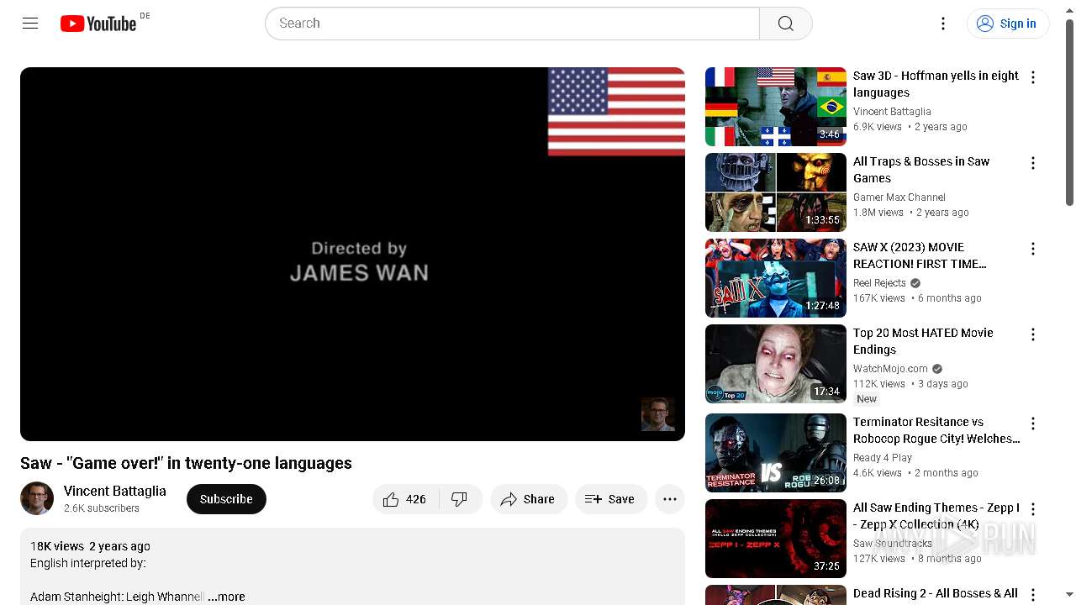Open SAW X movie reaction thumbnail

[776, 278]
